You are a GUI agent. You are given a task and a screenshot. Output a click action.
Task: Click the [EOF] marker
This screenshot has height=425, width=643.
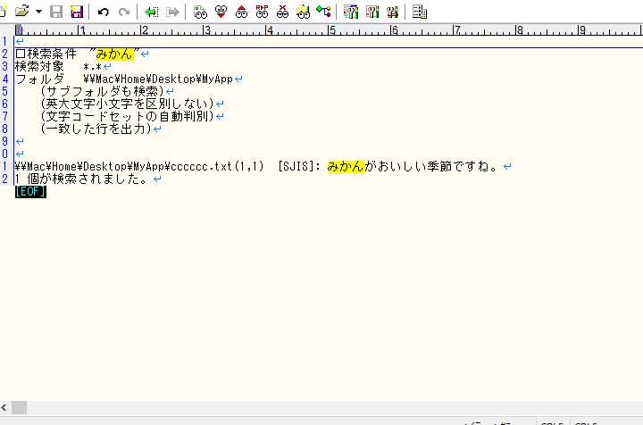pos(30,191)
